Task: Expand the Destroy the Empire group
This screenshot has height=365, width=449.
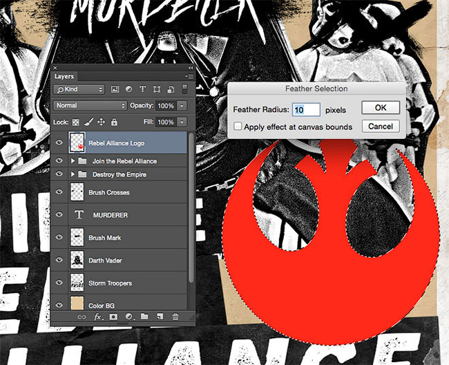Action: point(73,174)
